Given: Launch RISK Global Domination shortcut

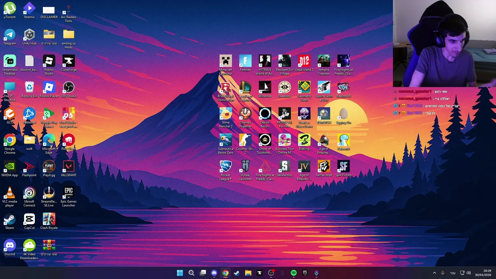Looking at the screenshot, I should point(226,91).
